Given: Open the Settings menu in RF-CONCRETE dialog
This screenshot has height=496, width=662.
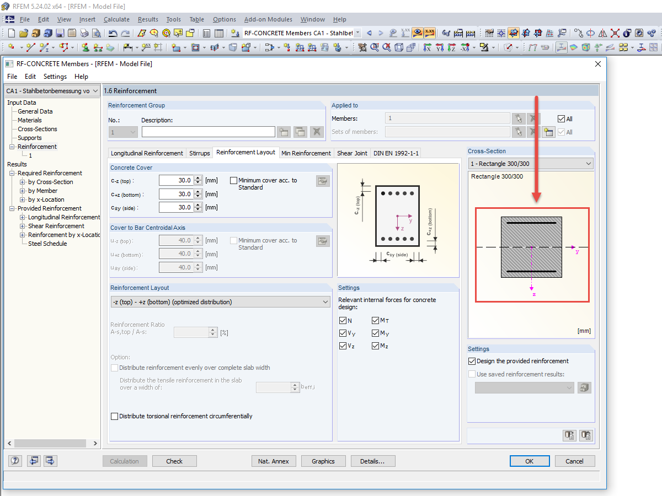Looking at the screenshot, I should coord(55,77).
